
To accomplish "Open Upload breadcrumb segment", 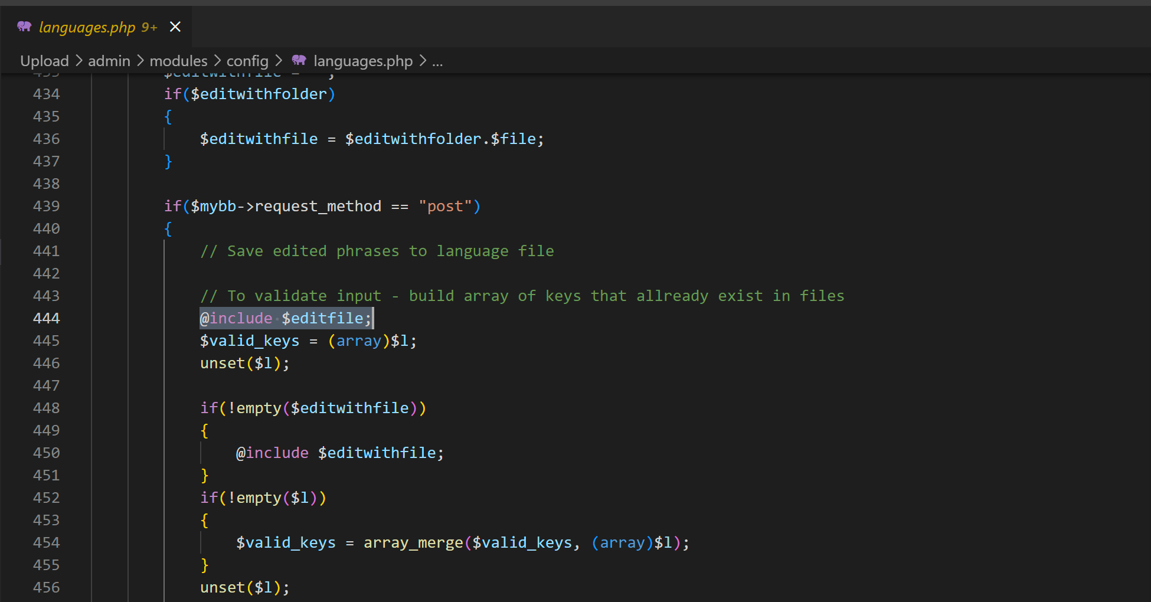I will (x=44, y=61).
